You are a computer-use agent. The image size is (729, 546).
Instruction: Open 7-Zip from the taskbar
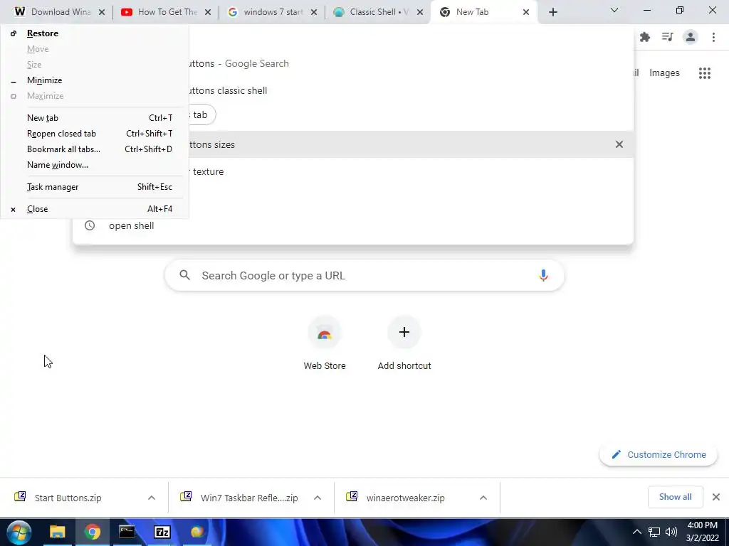tap(162, 532)
